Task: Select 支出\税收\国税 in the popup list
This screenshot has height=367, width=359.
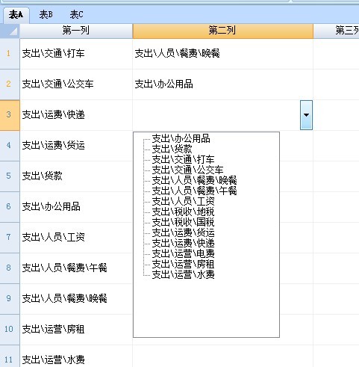Action: coord(183,222)
